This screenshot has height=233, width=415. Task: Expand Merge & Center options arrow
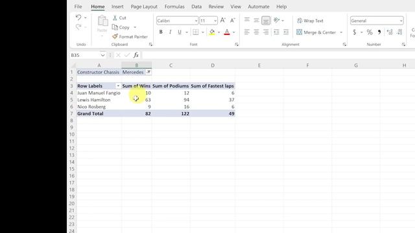341,32
